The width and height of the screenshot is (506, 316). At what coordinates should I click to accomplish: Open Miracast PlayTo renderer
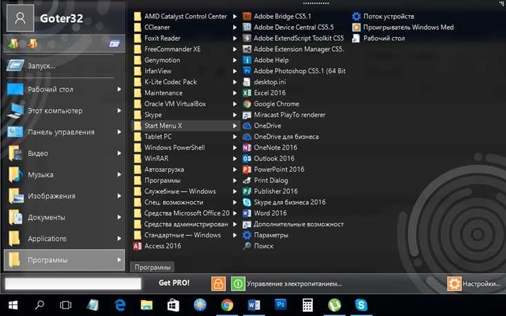(x=284, y=115)
